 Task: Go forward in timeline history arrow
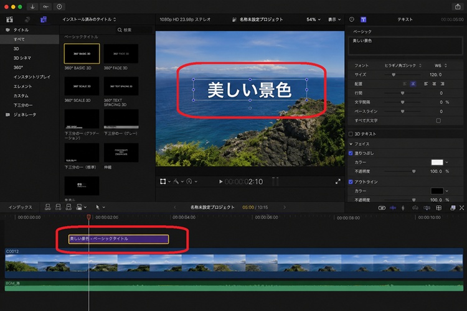tap(285, 207)
